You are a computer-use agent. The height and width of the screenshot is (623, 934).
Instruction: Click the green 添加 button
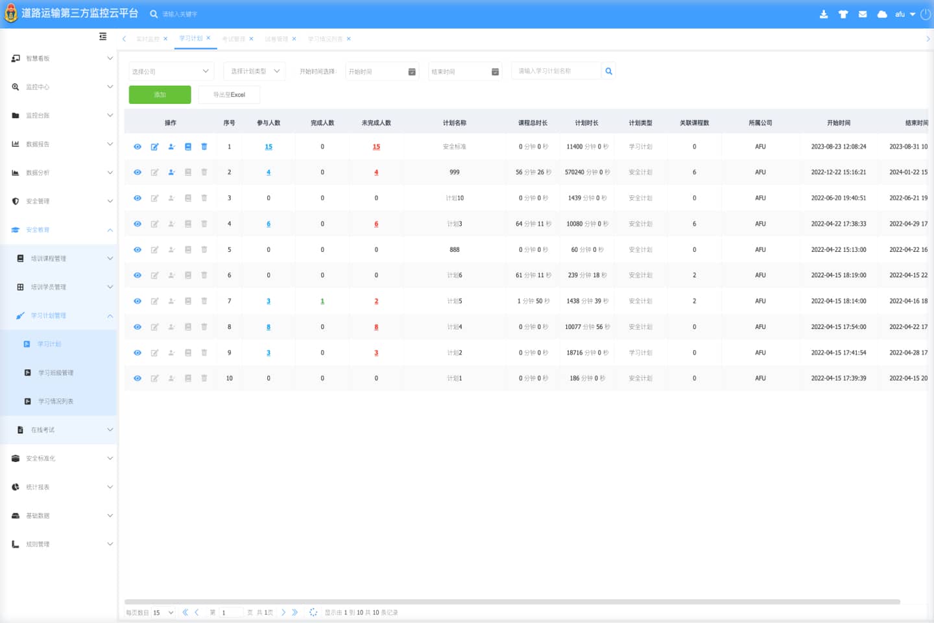[x=160, y=95]
